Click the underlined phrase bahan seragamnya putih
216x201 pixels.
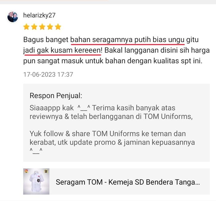point(110,40)
